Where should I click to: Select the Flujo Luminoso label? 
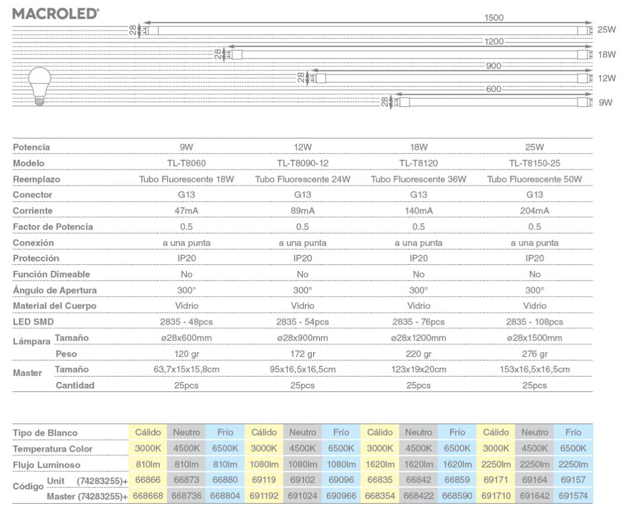tap(47, 465)
